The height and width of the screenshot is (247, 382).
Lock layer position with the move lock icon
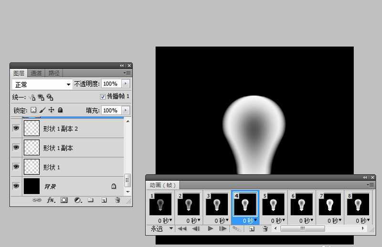[x=52, y=110]
